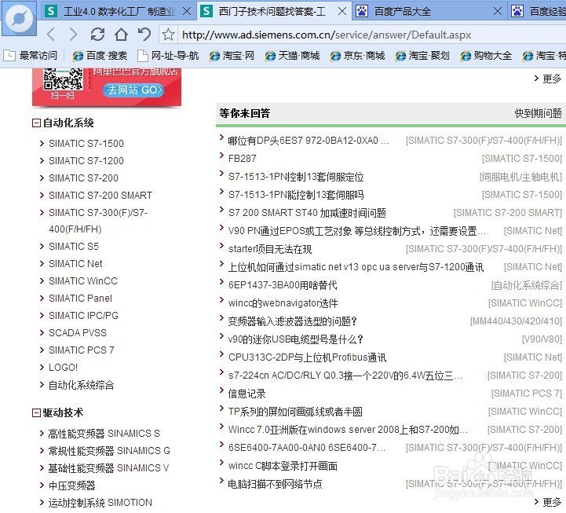566x513 pixels.
Task: Click 更多 link below question list
Action: tap(552, 502)
